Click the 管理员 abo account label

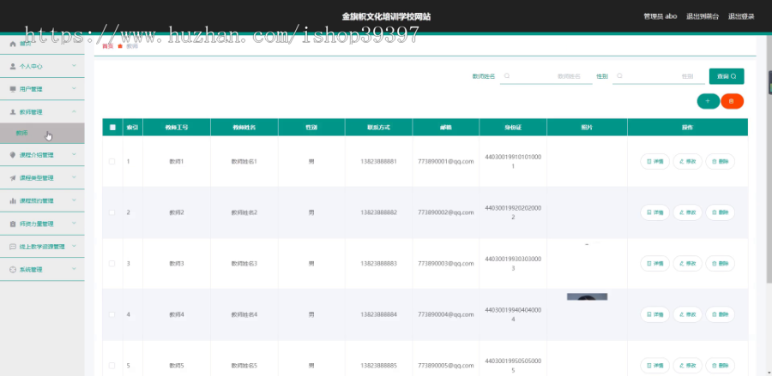pyautogui.click(x=660, y=16)
